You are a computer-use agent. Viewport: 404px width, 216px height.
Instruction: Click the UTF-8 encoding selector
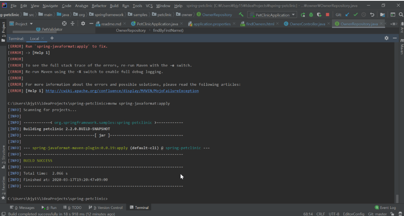[334, 214]
